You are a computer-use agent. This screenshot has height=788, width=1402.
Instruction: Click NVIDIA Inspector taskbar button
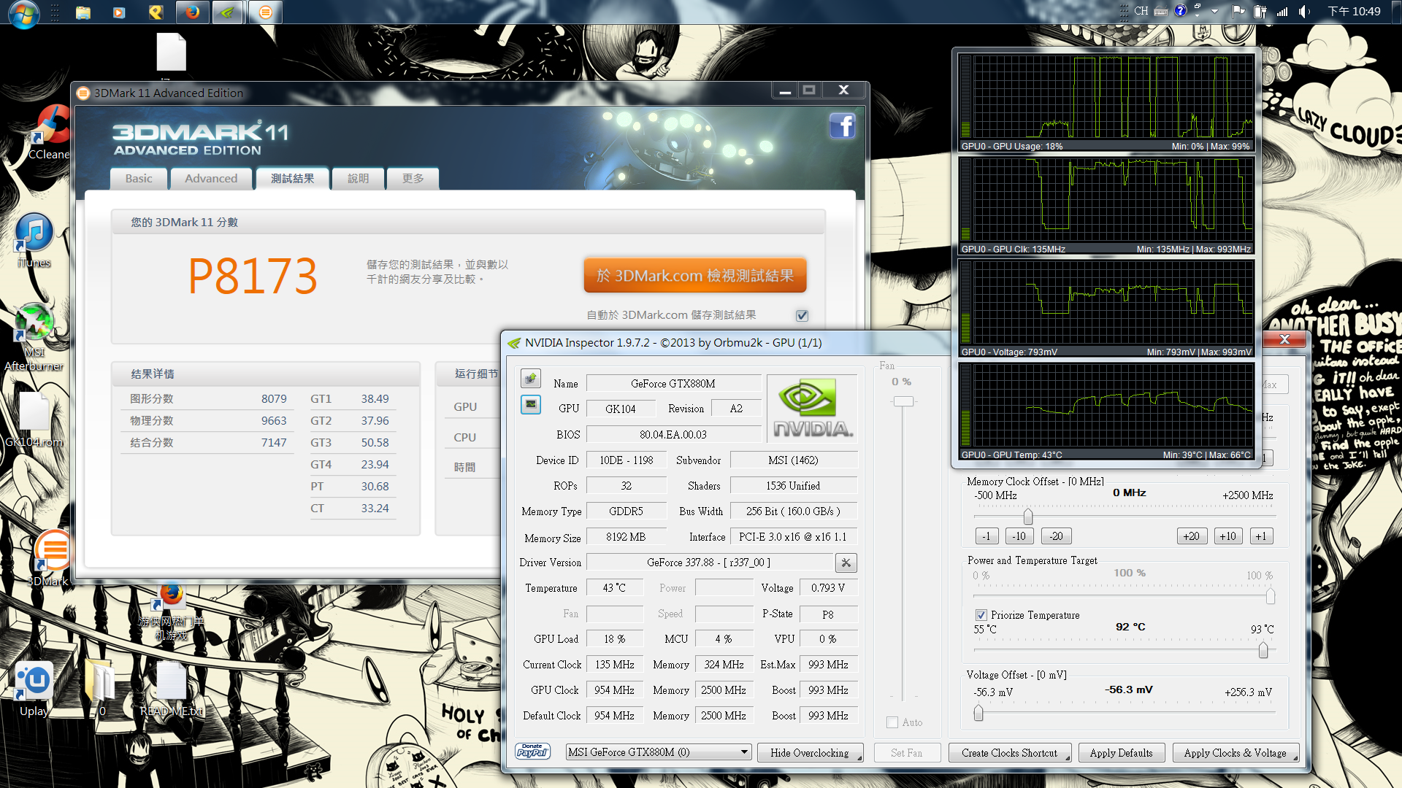click(x=229, y=12)
